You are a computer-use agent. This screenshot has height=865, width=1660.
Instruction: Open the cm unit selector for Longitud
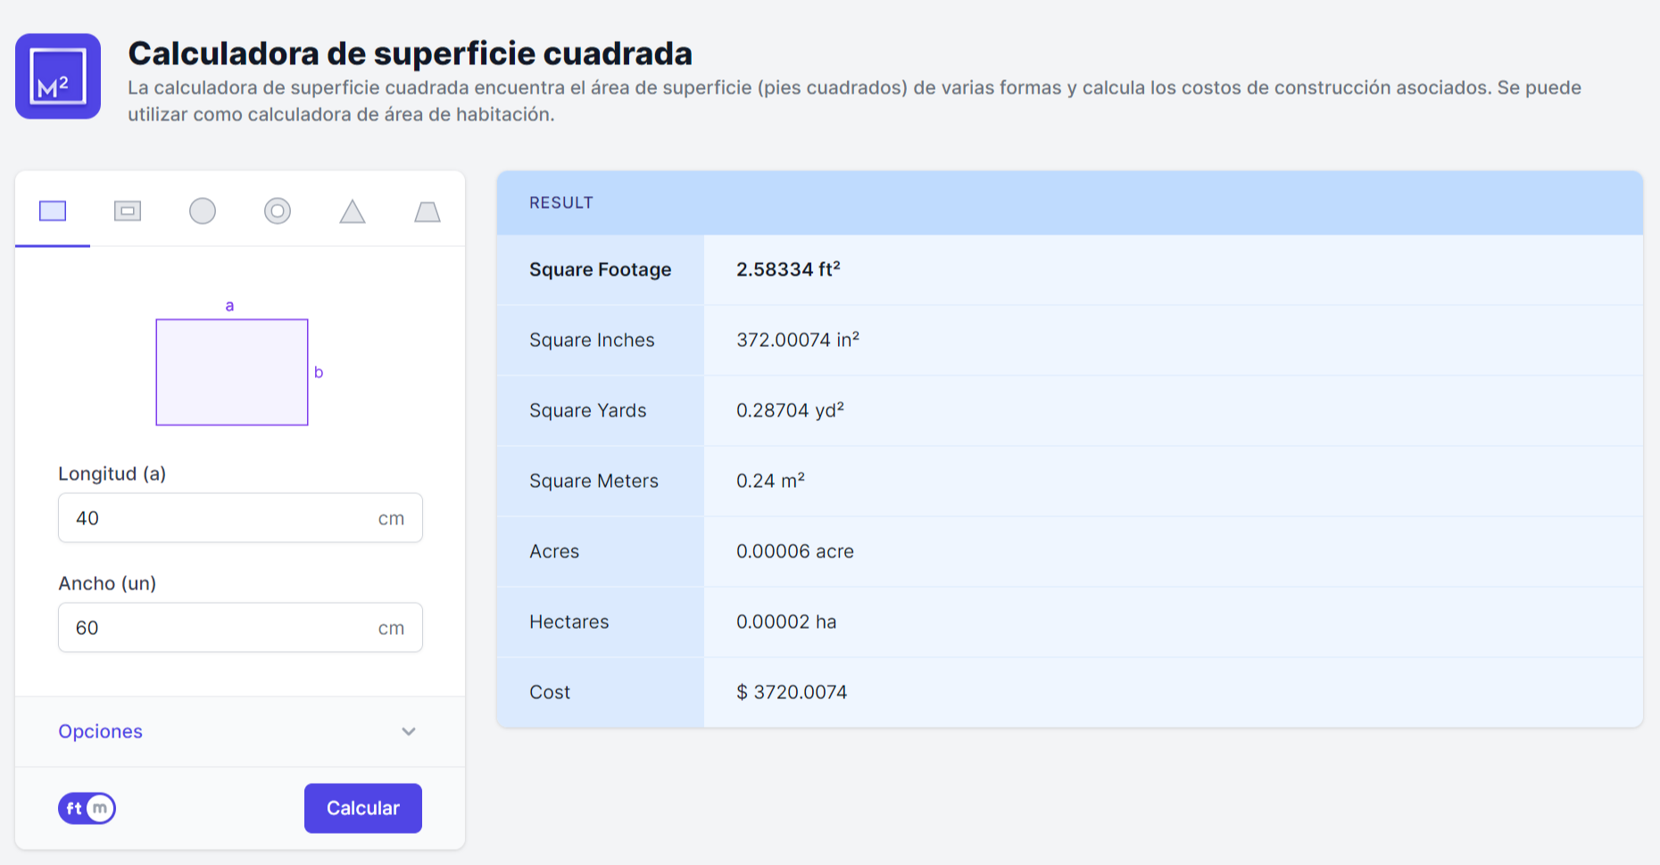click(x=391, y=518)
